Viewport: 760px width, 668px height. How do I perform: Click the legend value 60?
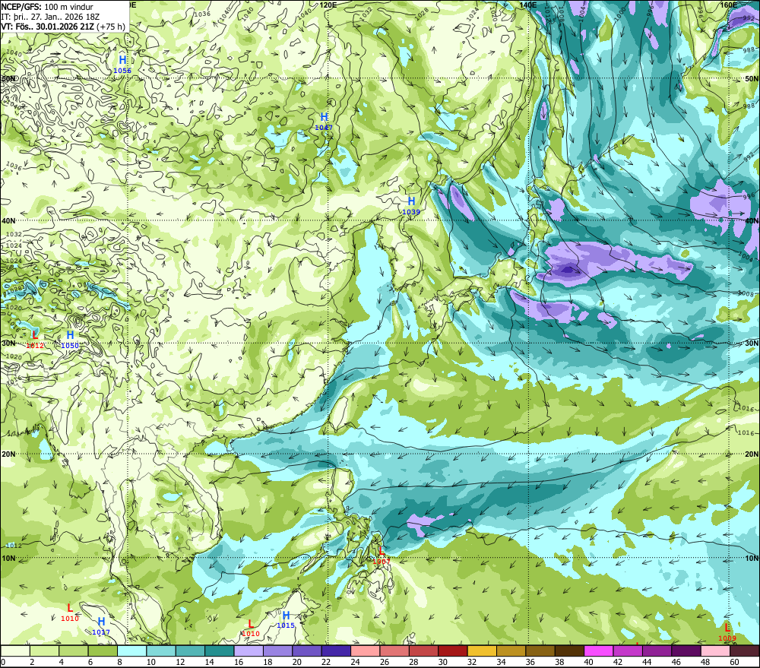(734, 662)
